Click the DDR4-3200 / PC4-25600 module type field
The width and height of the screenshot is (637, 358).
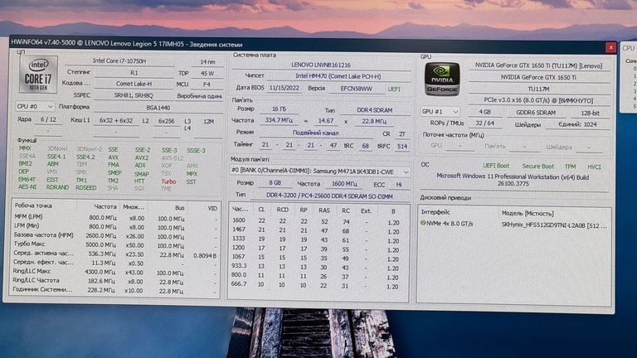pyautogui.click(x=329, y=196)
